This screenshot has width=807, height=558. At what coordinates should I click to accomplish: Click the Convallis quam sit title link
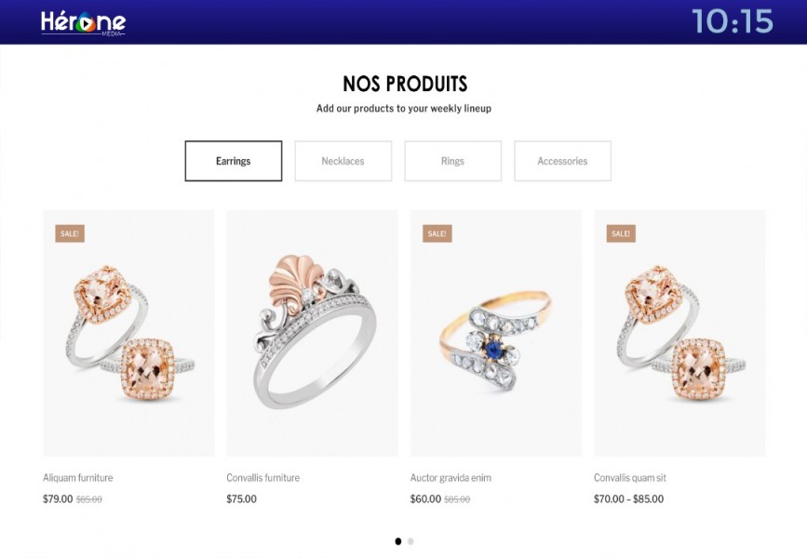[x=630, y=478]
